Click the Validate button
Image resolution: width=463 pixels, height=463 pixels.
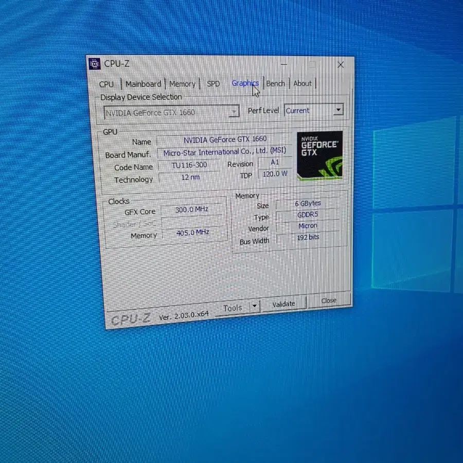pos(283,304)
